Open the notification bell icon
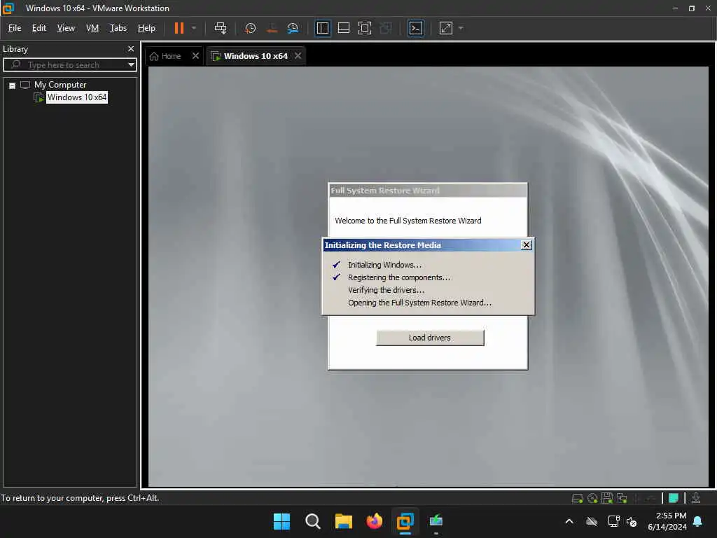Image resolution: width=717 pixels, height=538 pixels. pos(698,521)
